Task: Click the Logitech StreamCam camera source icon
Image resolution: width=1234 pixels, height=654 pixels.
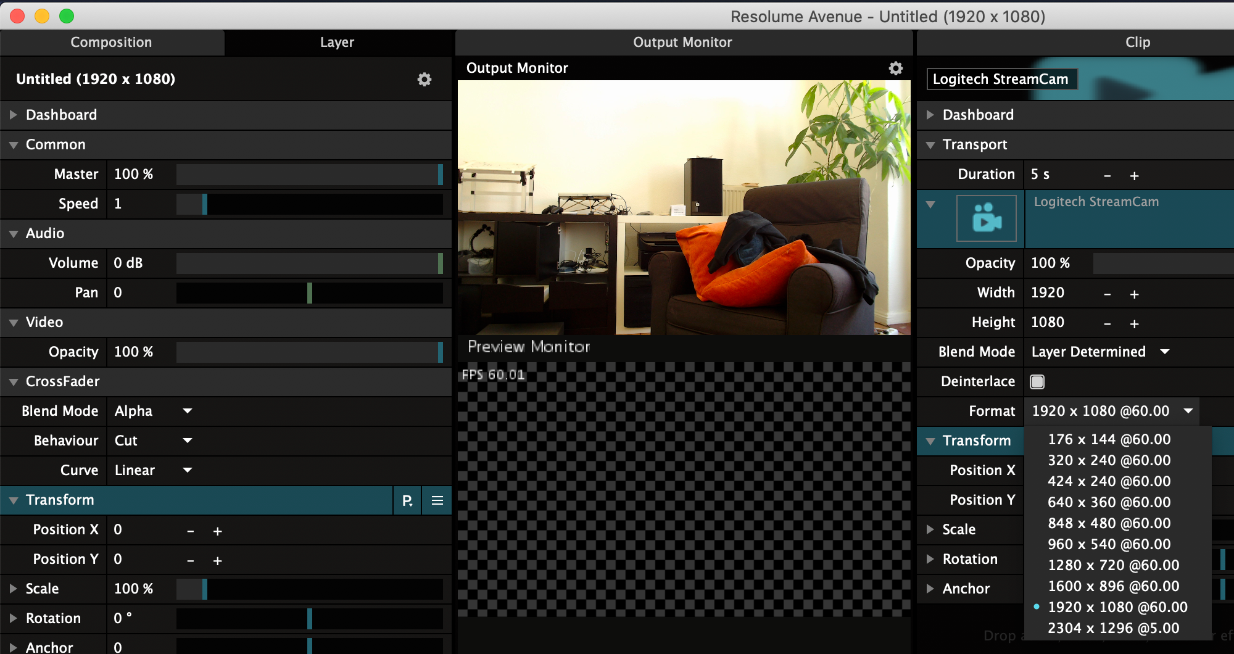Action: pyautogui.click(x=986, y=218)
